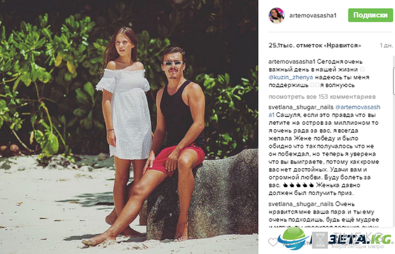Viewport: 395px width, 254px height.
Task: Click the 1 дн. timestamp
Action: pyautogui.click(x=386, y=46)
